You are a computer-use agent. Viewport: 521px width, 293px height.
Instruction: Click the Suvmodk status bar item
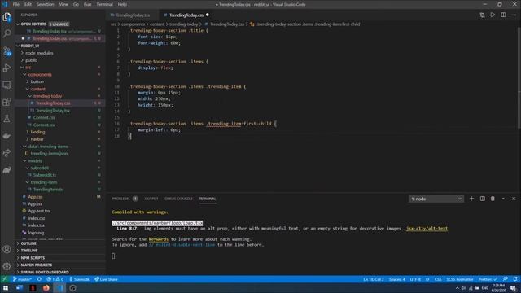click(x=80, y=279)
